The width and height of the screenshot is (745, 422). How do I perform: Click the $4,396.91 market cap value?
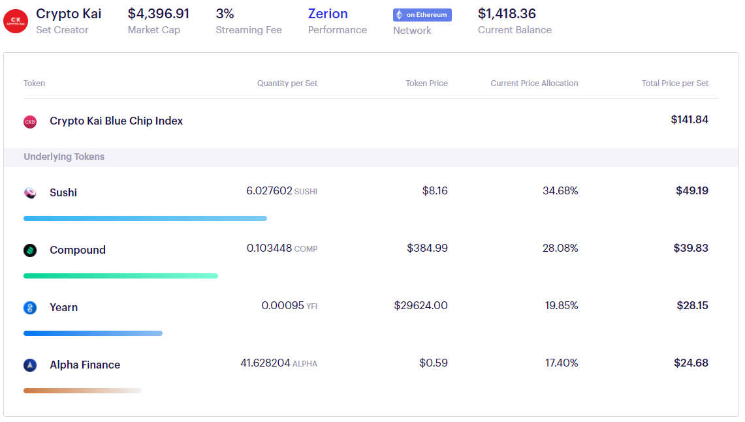pos(159,14)
